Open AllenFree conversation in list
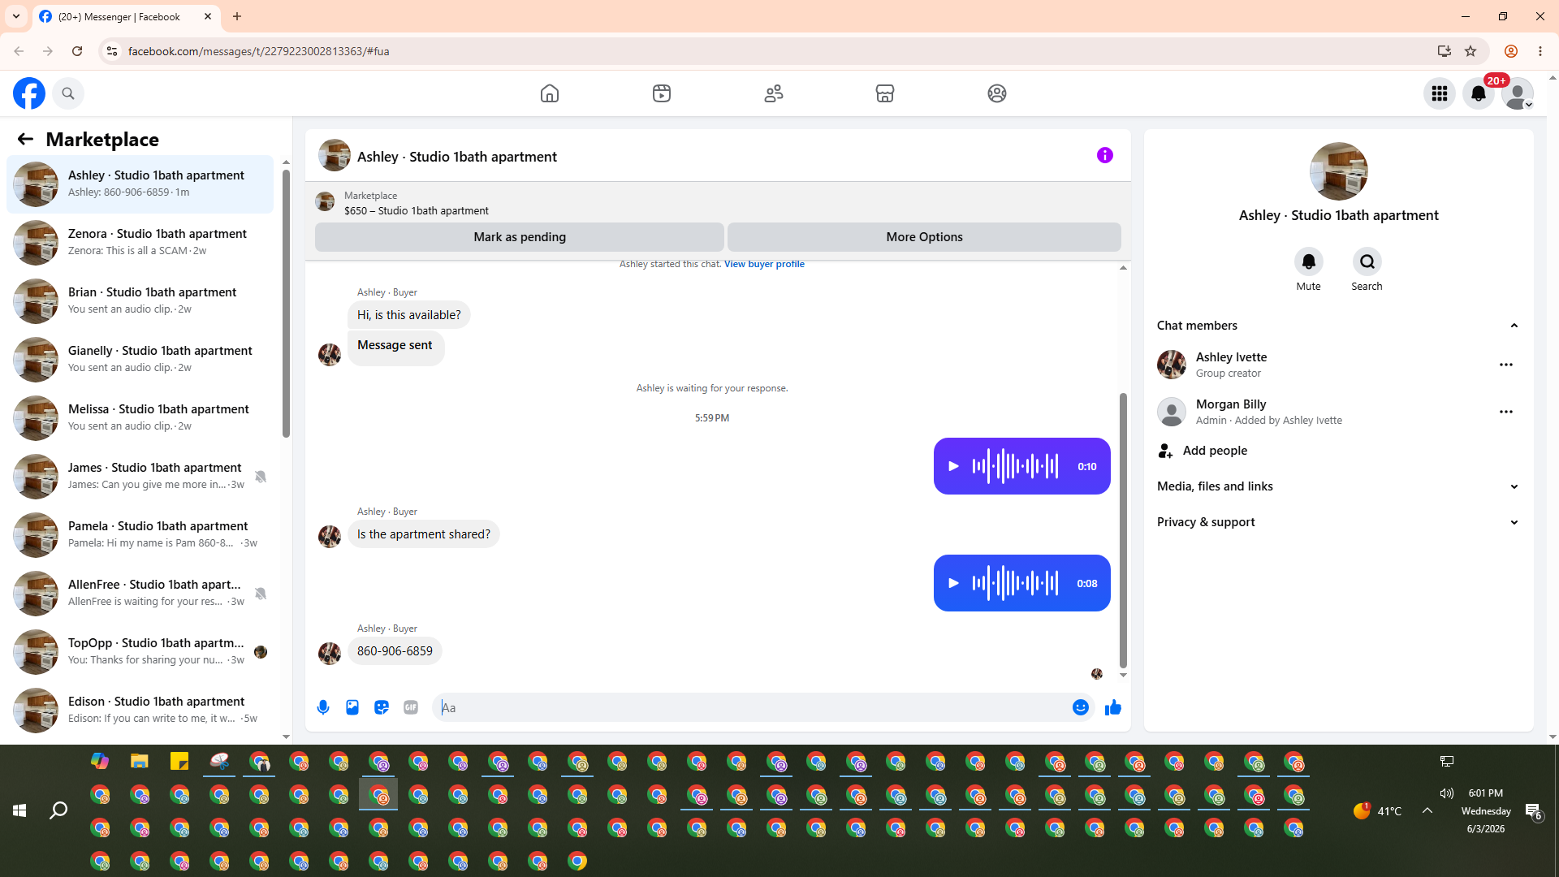Image resolution: width=1559 pixels, height=877 pixels. coord(140,594)
